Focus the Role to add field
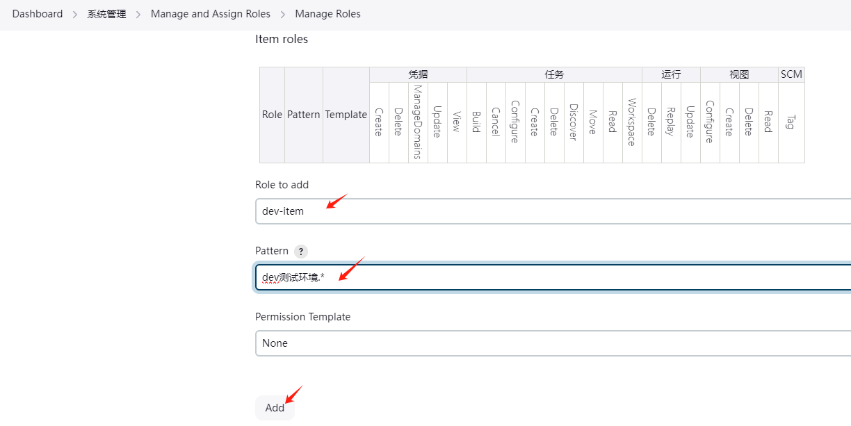Image resolution: width=851 pixels, height=426 pixels. pos(553,211)
